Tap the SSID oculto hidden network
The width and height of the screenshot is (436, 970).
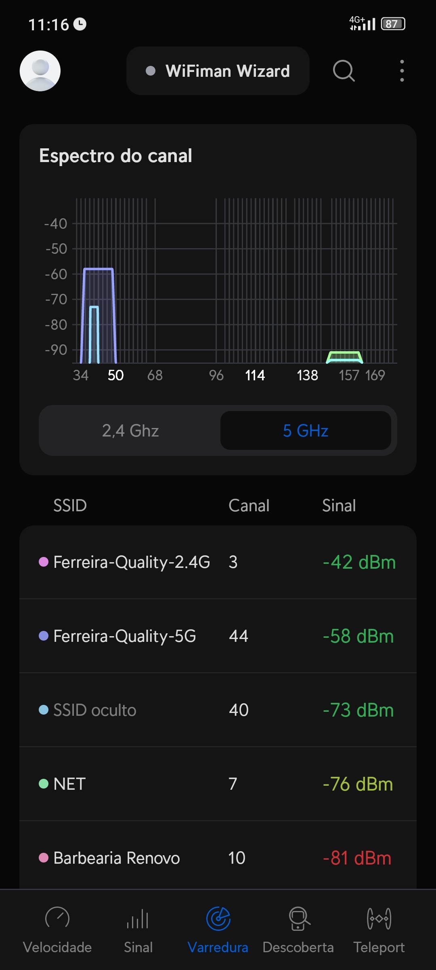coord(218,710)
